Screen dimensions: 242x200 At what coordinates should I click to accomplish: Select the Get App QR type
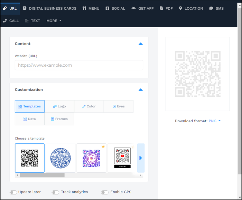(x=142, y=8)
